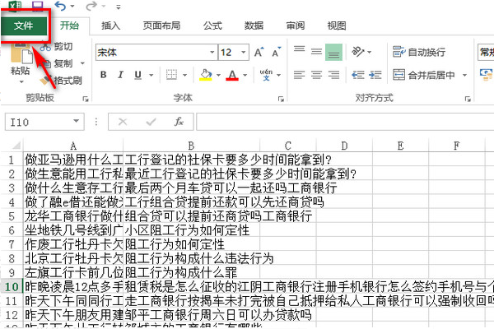Click 剪切 (Cut) button
This screenshot has width=494, height=329.
(56, 47)
